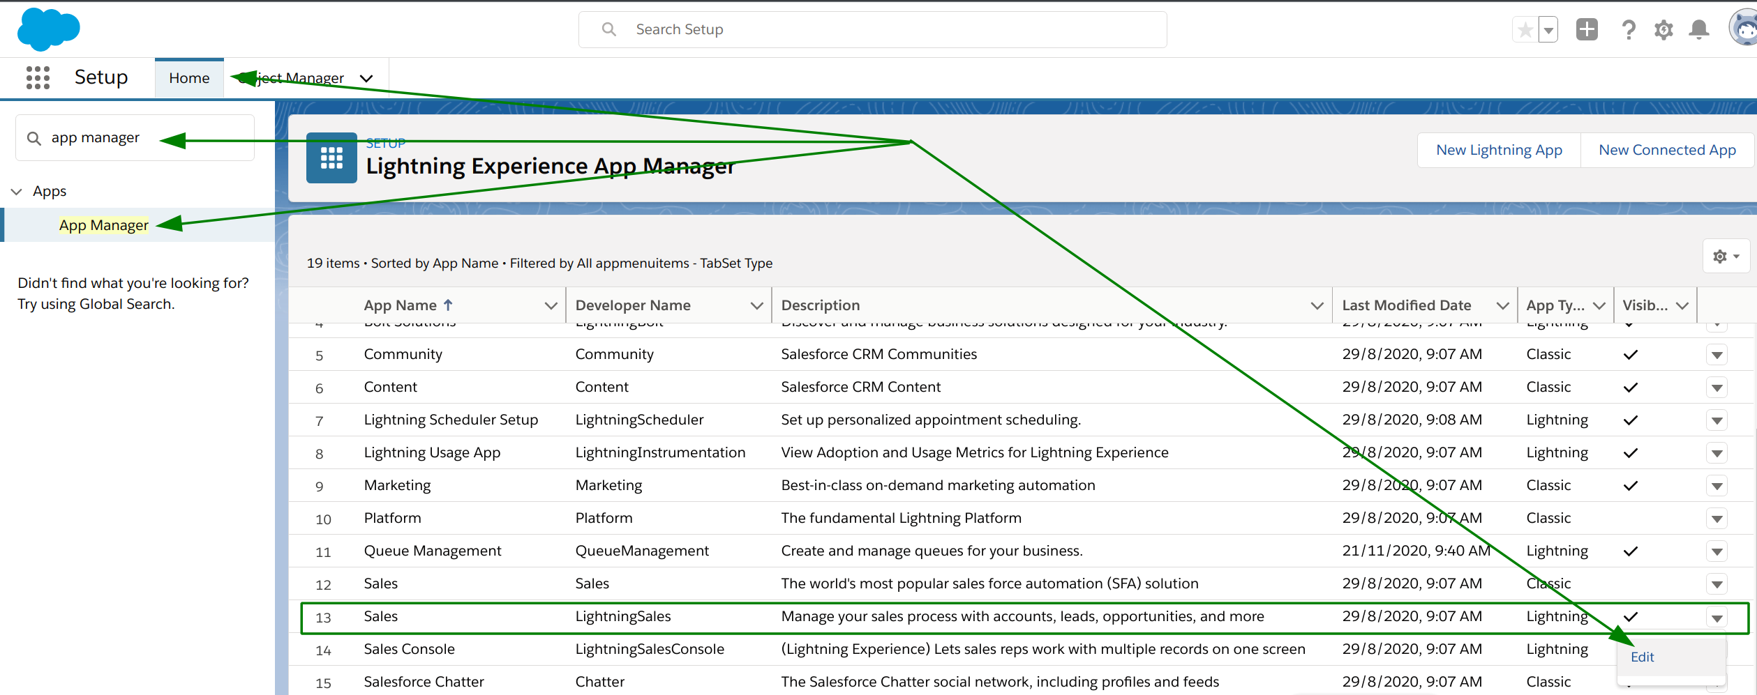The image size is (1757, 695).
Task: Click Lightning Usage App visible checkmark
Action: pyautogui.click(x=1630, y=453)
